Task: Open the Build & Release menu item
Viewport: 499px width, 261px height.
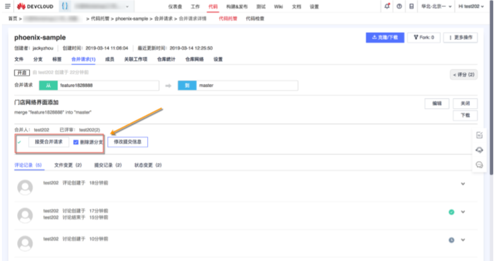Action: [237, 6]
